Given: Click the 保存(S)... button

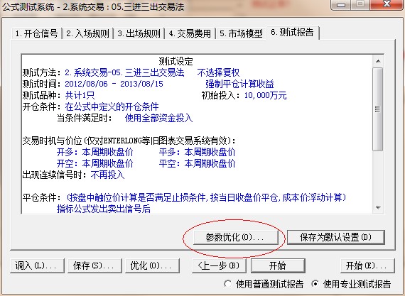Looking at the screenshot, I should 94,265.
